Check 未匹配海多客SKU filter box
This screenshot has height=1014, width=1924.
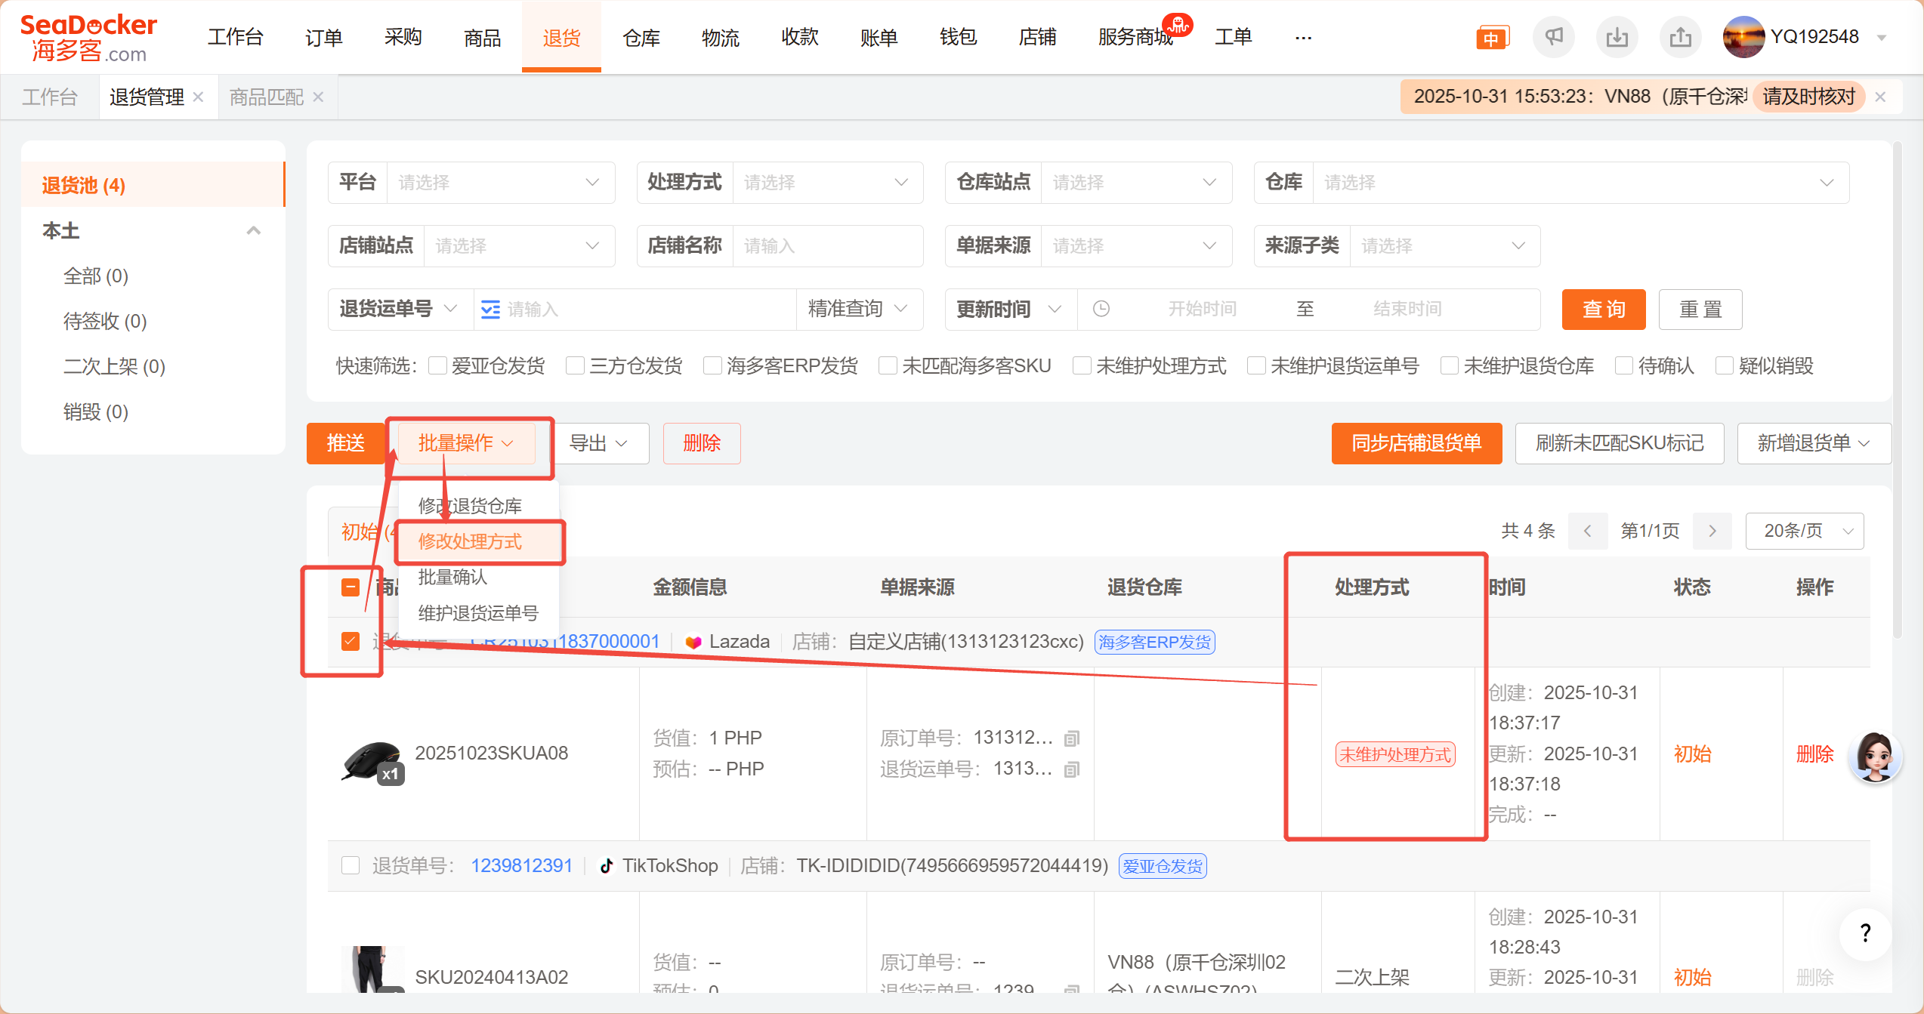(888, 366)
